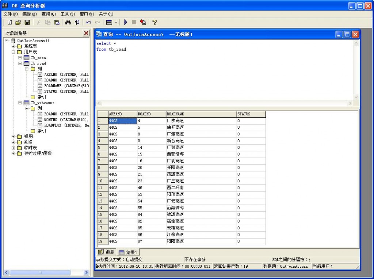The height and width of the screenshot is (279, 374).
Task: Click the Save toolbar icon
Action: [x=27, y=22]
